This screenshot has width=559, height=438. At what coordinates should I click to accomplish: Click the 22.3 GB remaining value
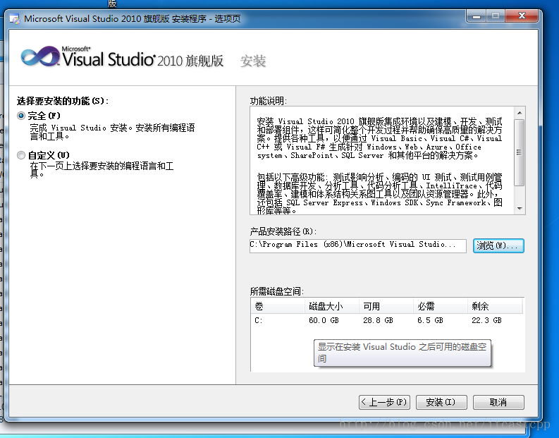(x=486, y=320)
